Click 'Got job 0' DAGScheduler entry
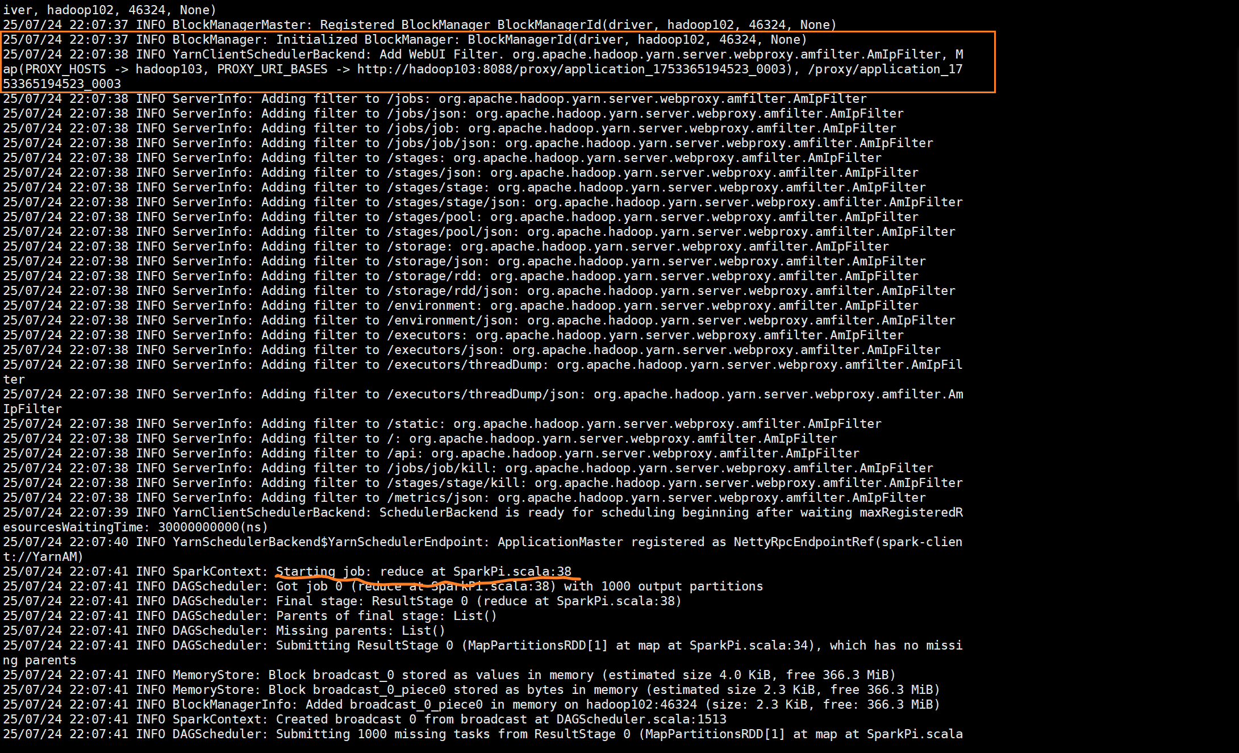The image size is (1239, 753). pyautogui.click(x=309, y=586)
